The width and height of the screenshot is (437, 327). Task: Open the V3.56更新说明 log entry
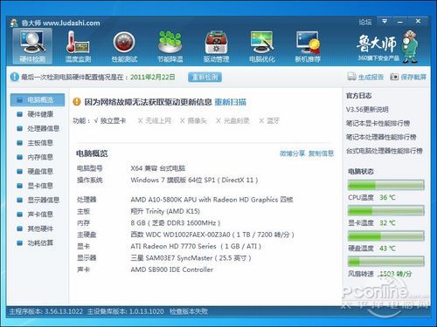click(x=367, y=110)
